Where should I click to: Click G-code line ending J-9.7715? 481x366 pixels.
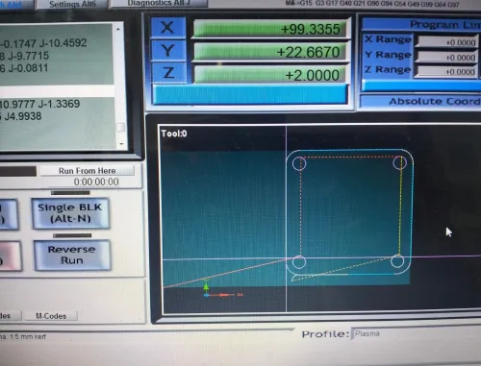point(25,56)
